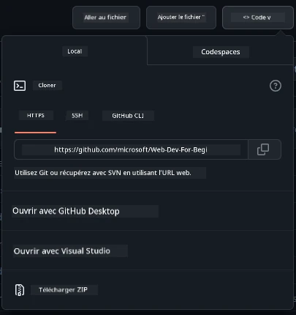Open the Code dropdown menu
The image size is (296, 315).
(x=258, y=18)
